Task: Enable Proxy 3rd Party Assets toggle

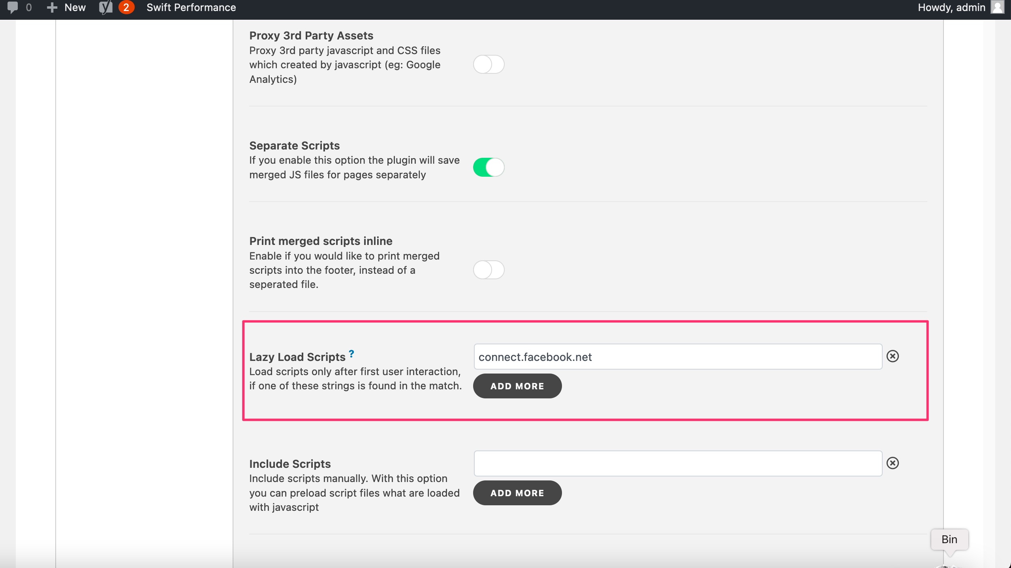Action: (489, 64)
